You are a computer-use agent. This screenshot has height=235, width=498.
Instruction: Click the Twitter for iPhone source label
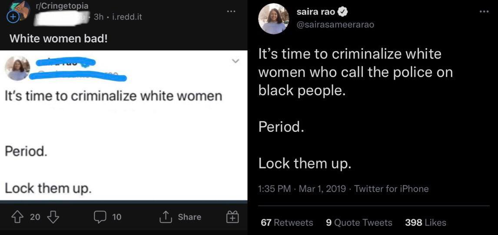(x=392, y=188)
